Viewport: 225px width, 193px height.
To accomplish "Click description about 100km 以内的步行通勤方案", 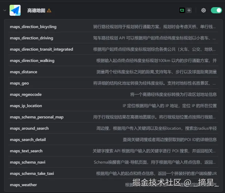I will click(x=156, y=61).
